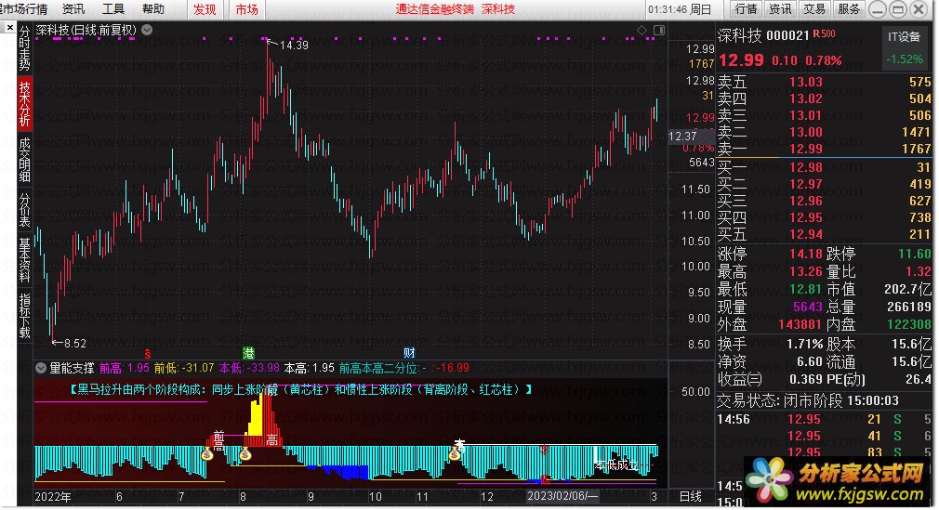The image size is (939, 510).
Task: Click the 本低: -33.98 indicator value
Action: point(249,368)
